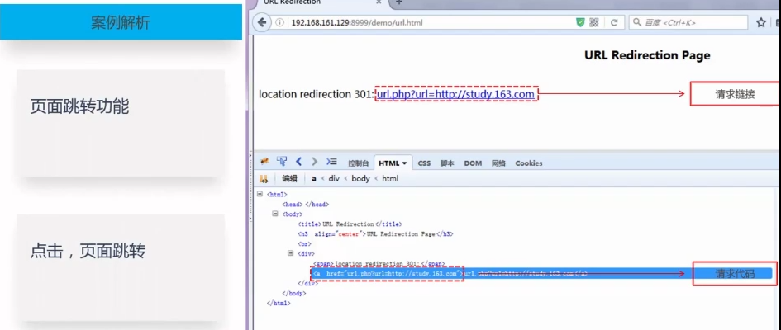Click the 'location redirection 301:' text
Viewport: 781px width, 330px height.
pos(317,94)
